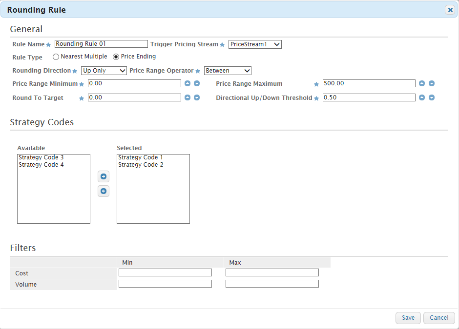The width and height of the screenshot is (459, 329).
Task: Increase Price Range Maximum with up arrow
Action: [x=422, y=83]
